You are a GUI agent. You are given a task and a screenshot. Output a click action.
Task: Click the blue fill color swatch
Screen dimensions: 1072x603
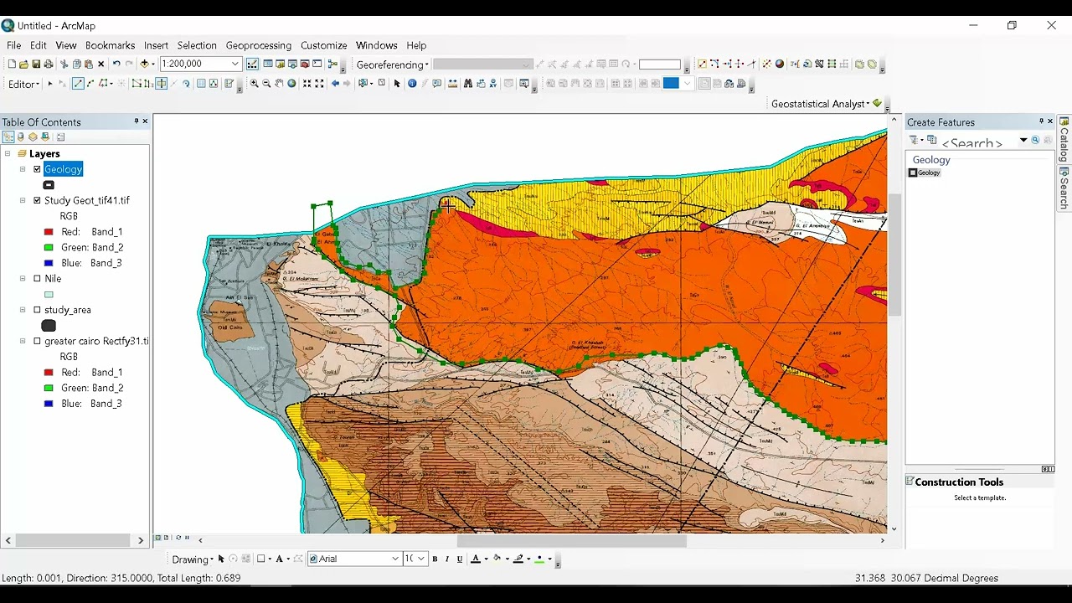(x=671, y=84)
